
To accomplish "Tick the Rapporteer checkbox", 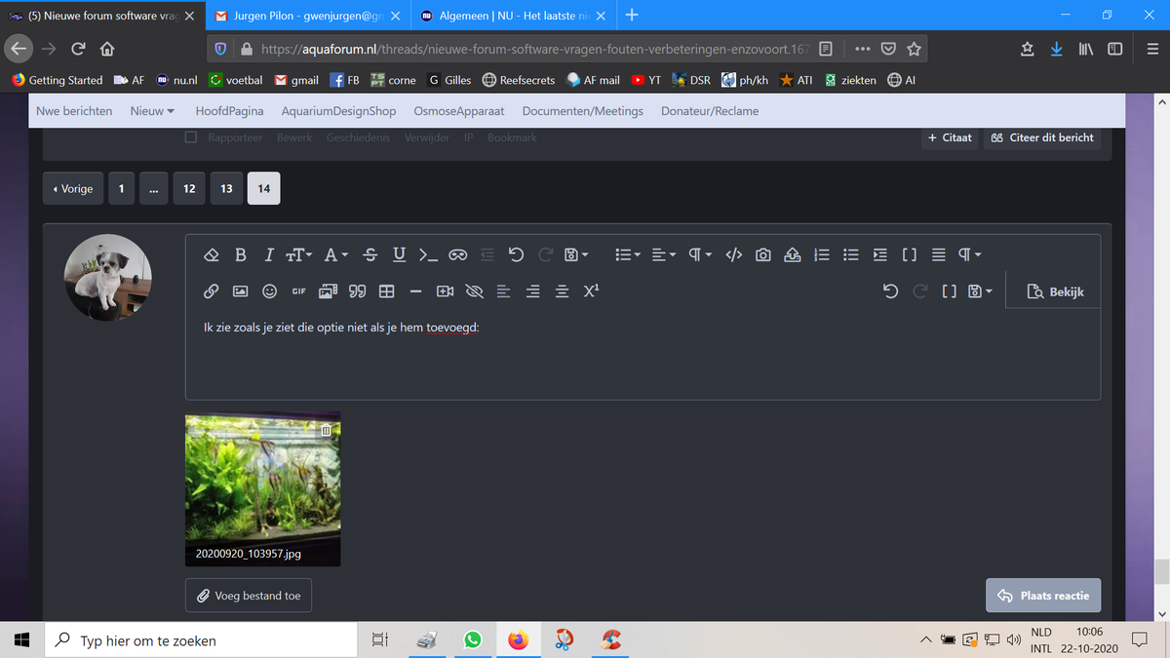I will (191, 137).
